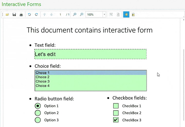Select Choice 1 in the list
Image resolution: width=185 pixels, height=127 pixels.
(x=91, y=73)
